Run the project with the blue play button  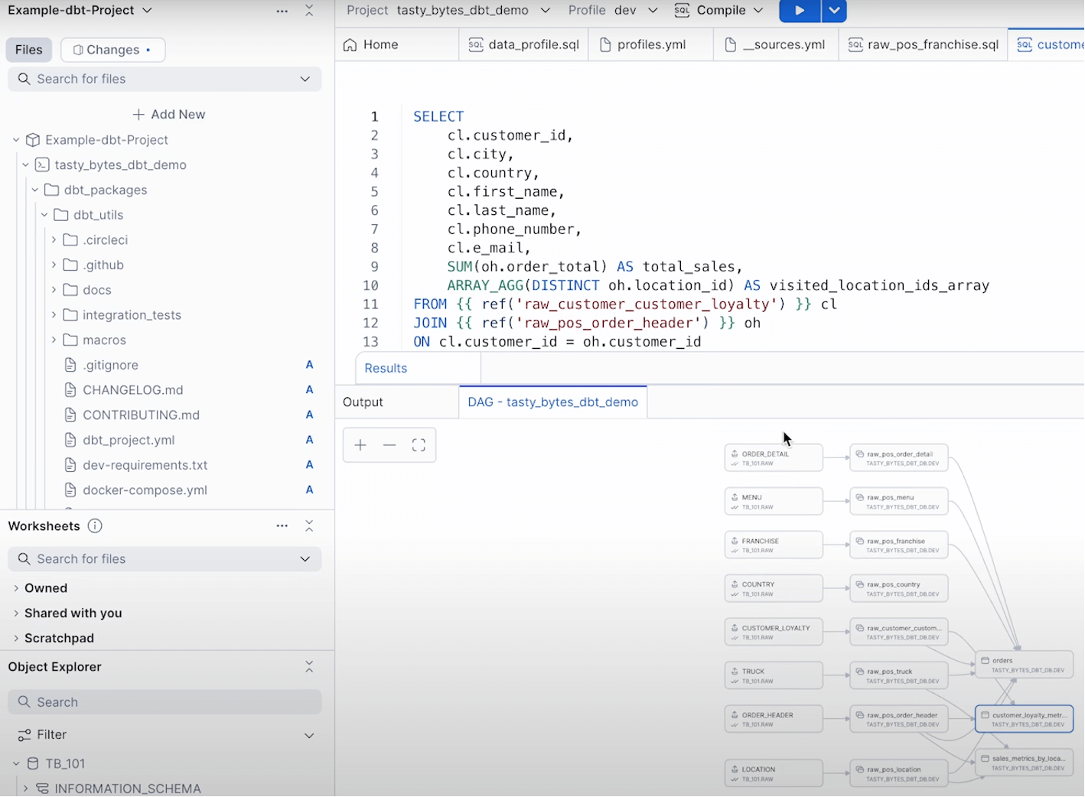pyautogui.click(x=800, y=11)
